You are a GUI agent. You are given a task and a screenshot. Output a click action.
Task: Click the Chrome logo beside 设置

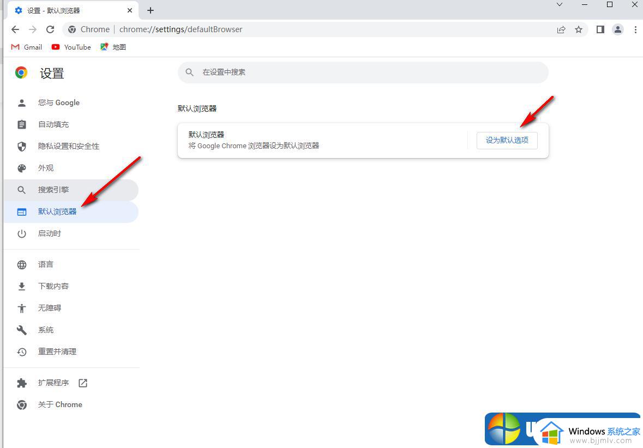pos(21,72)
